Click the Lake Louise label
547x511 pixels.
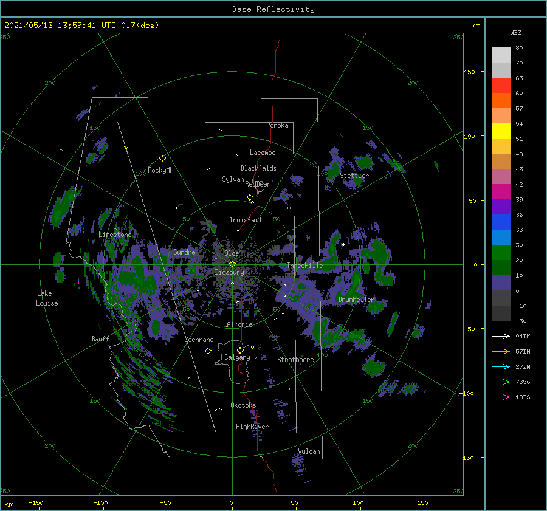tap(47, 298)
